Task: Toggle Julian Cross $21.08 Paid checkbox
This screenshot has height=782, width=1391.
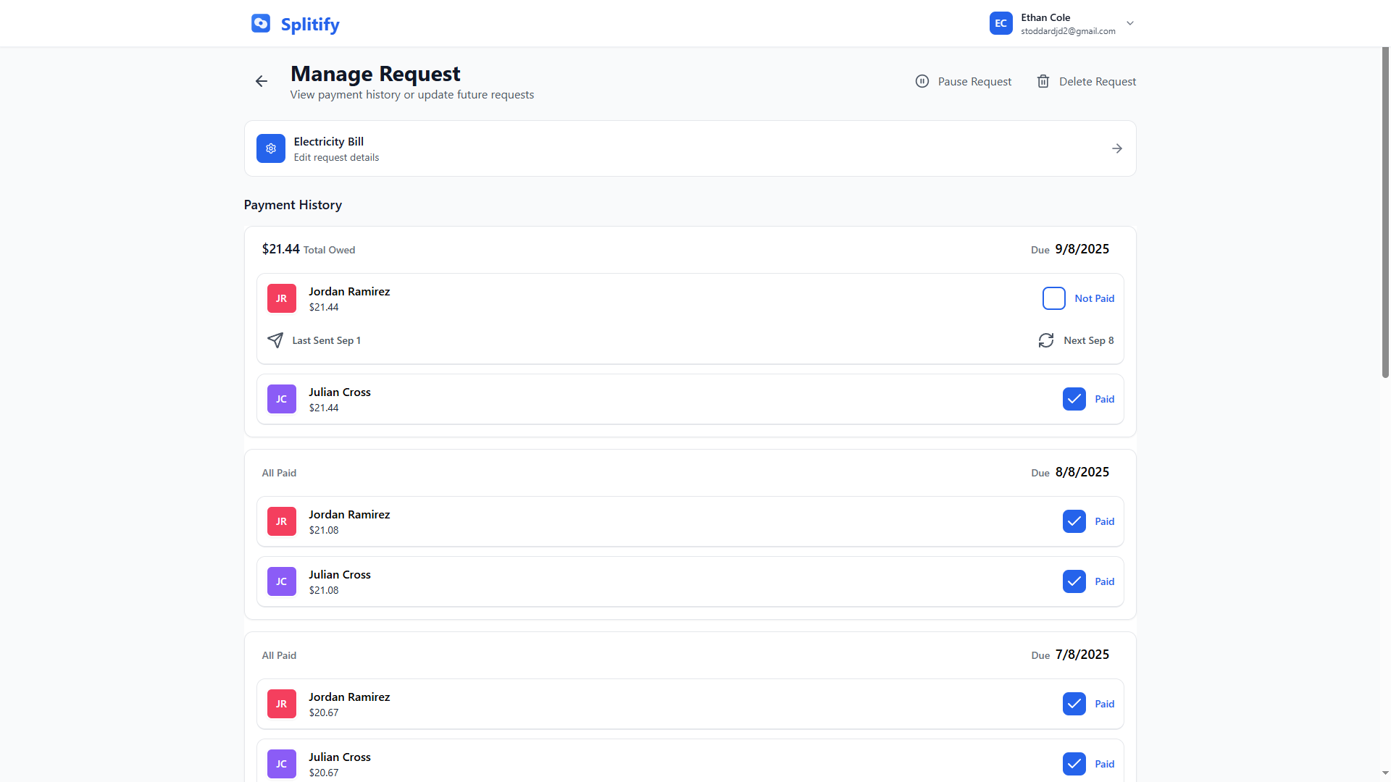Action: (x=1074, y=581)
